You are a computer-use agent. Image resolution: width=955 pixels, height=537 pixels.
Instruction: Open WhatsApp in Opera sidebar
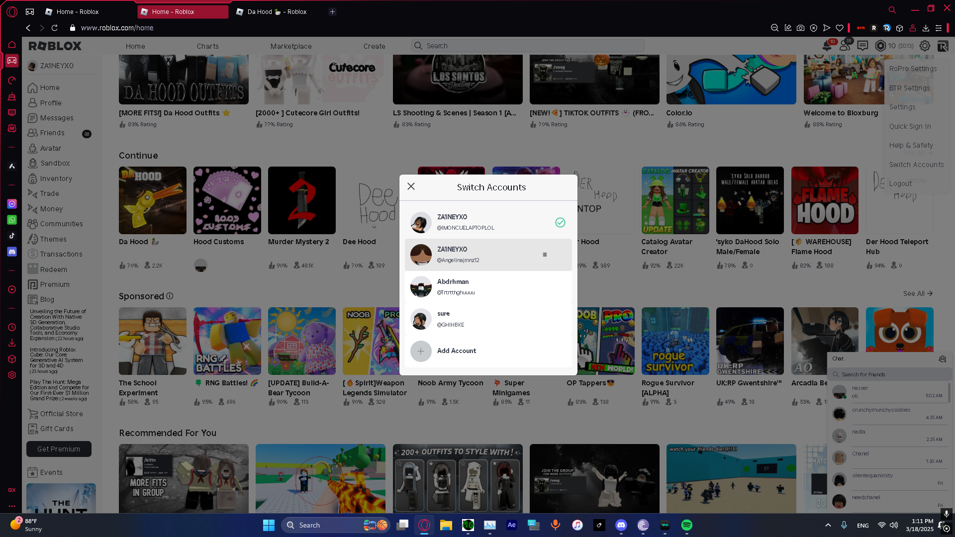click(x=12, y=220)
